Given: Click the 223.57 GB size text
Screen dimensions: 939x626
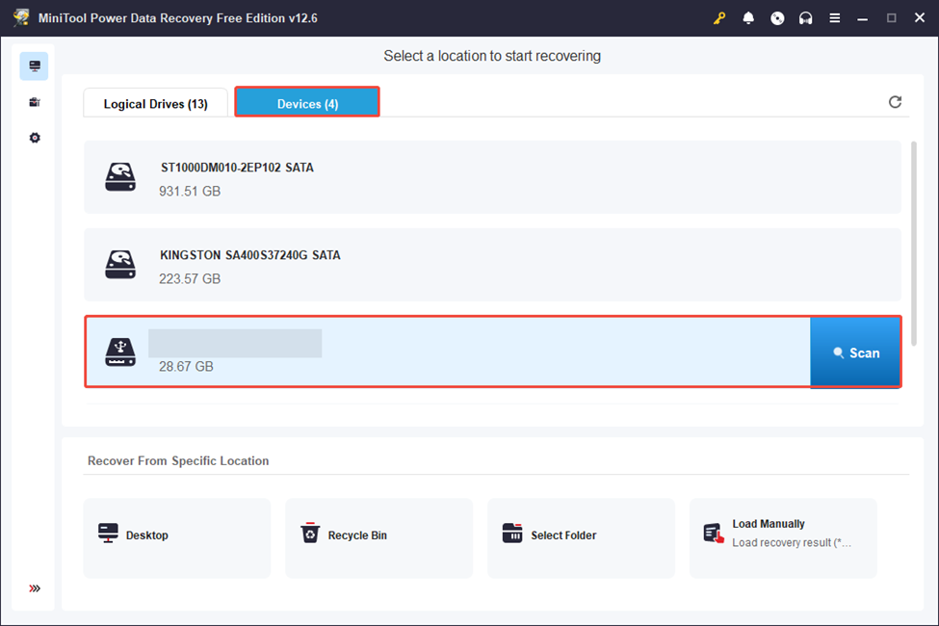Looking at the screenshot, I should click(x=190, y=278).
